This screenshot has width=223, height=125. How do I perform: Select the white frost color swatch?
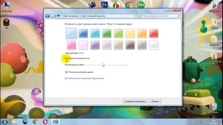coord(154,45)
